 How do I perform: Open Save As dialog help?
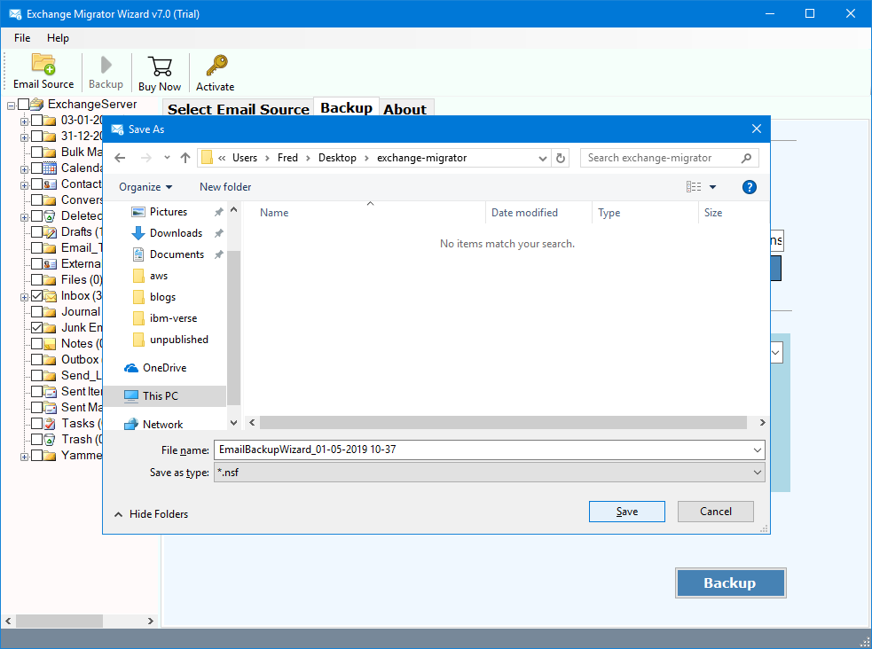click(x=749, y=187)
